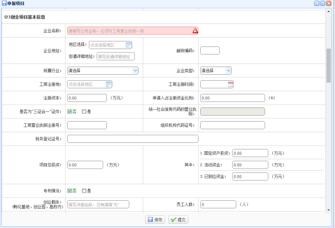Click the 邮政编码 input box

click(210, 51)
